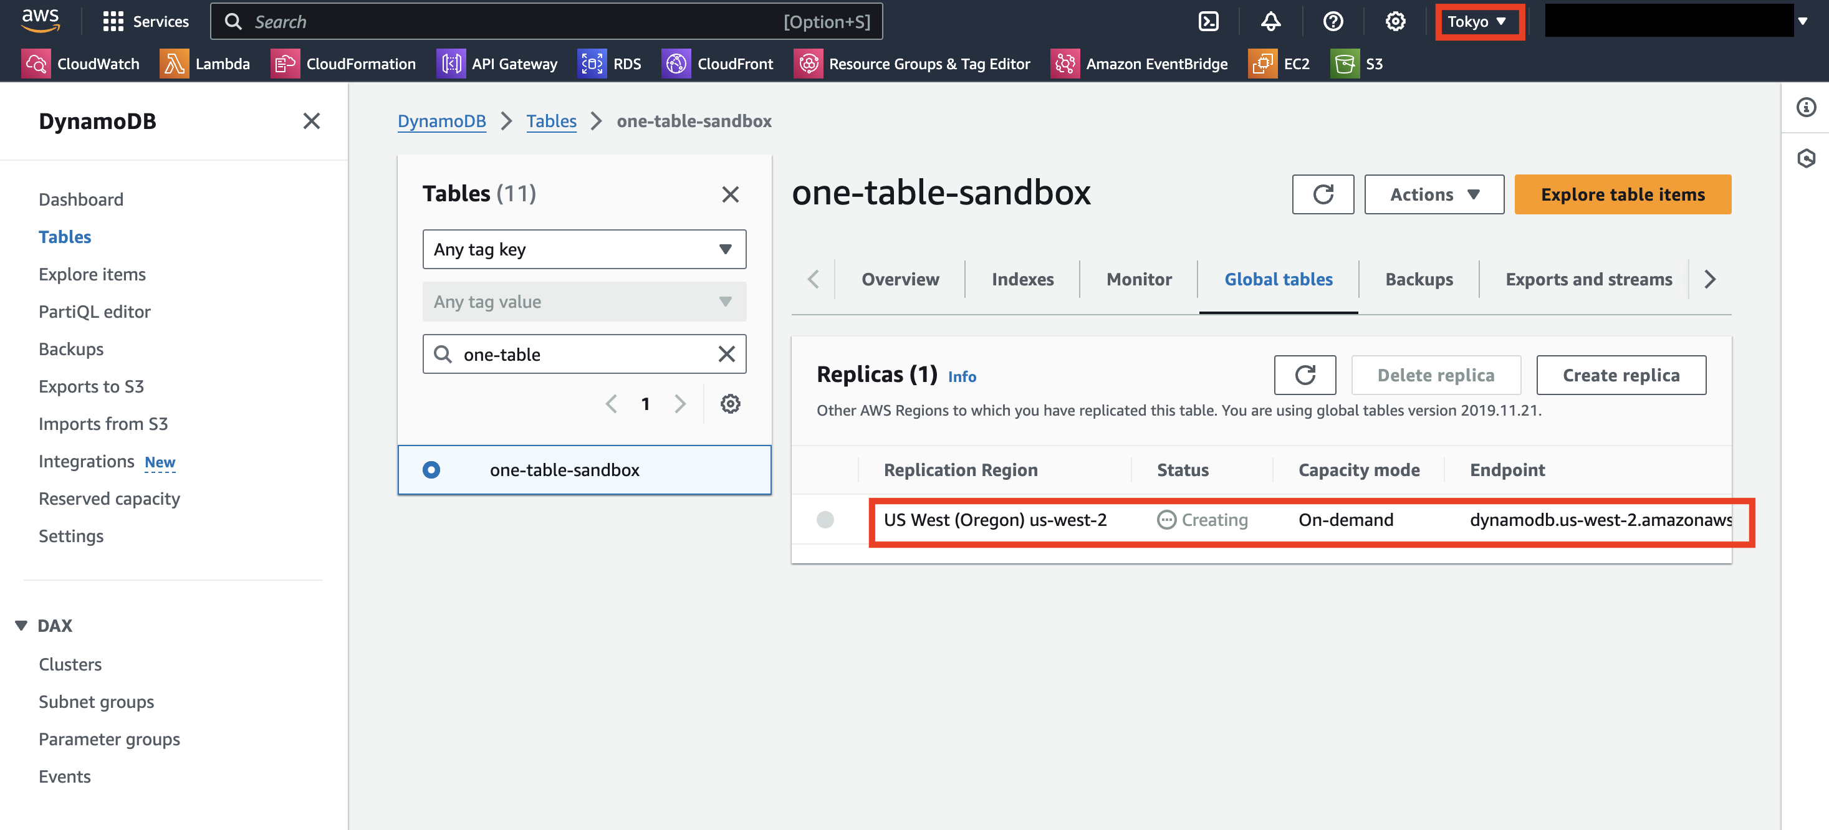1829x830 pixels.
Task: Switch to Exports and streams tab
Action: tap(1588, 279)
